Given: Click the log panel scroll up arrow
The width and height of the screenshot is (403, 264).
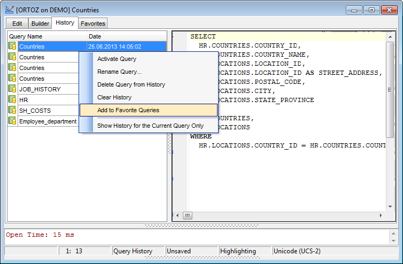Looking at the screenshot, I should (393, 234).
